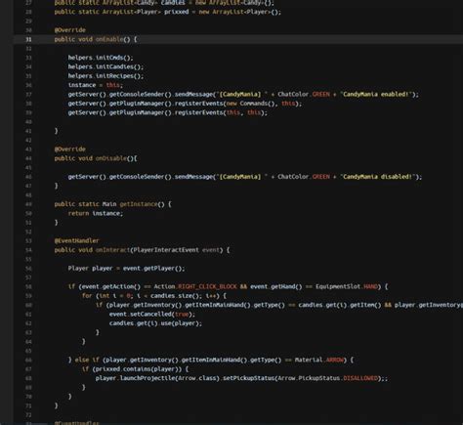Screen dimensions: 463x425
Task: Click 'Player player = event.getPlayer();' line
Action: click(126, 269)
